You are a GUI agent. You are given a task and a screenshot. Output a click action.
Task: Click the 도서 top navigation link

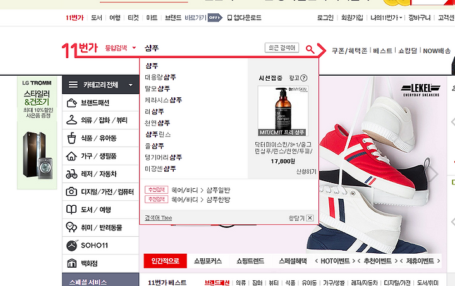96,18
